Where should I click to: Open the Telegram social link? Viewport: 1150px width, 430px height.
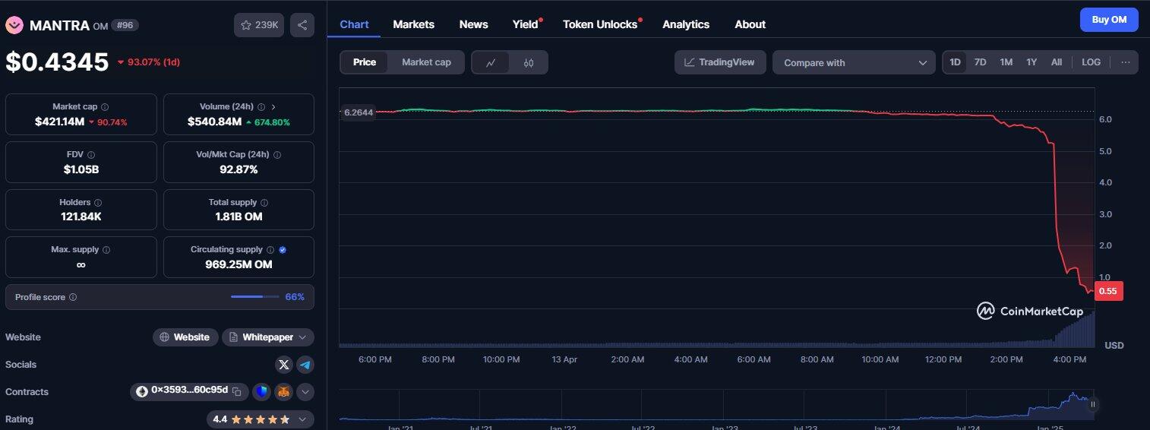[x=305, y=365]
